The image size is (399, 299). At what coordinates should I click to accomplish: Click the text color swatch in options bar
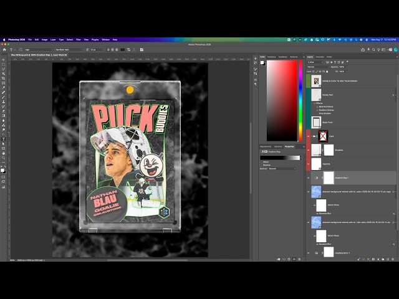click(x=122, y=50)
